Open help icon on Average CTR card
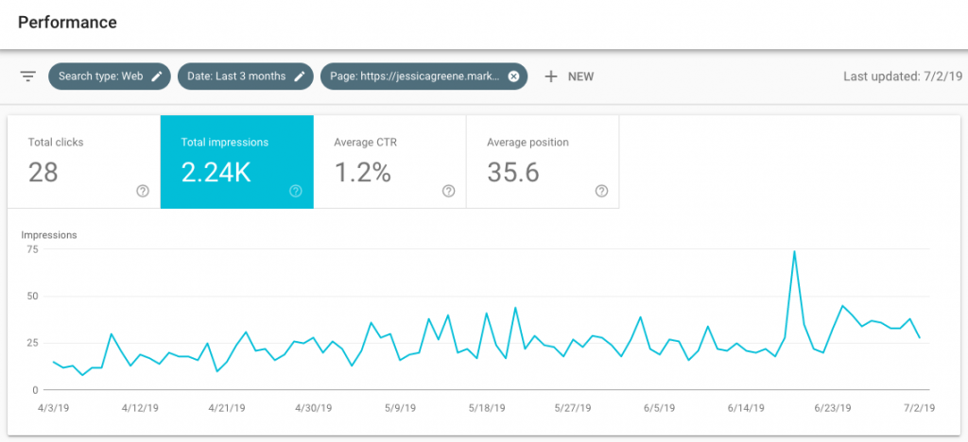The image size is (968, 442). point(448,191)
